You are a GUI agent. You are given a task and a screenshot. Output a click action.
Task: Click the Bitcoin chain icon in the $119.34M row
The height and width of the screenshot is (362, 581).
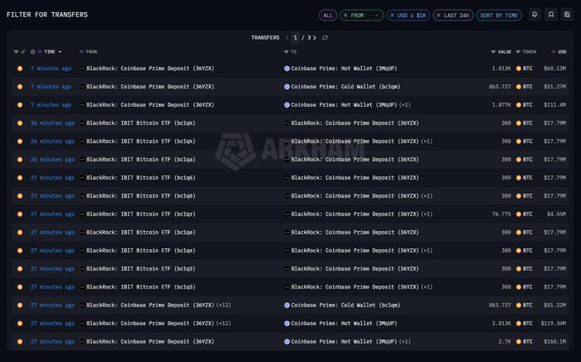pyautogui.click(x=20, y=323)
